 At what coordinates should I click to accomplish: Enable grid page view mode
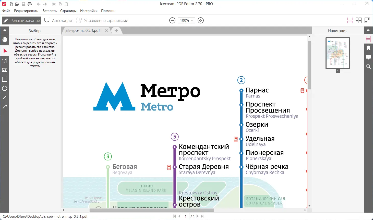(x=359, y=20)
